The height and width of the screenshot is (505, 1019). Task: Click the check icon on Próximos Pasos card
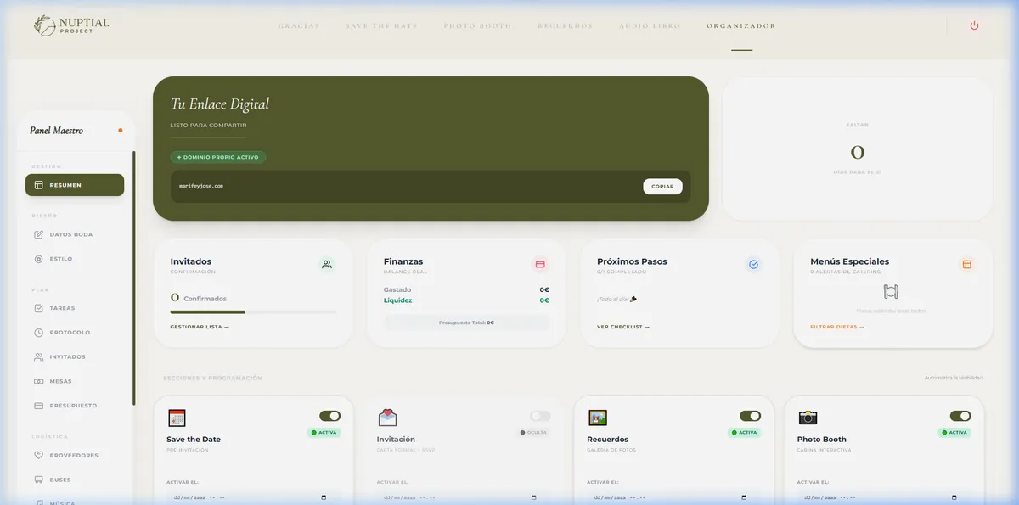[753, 265]
